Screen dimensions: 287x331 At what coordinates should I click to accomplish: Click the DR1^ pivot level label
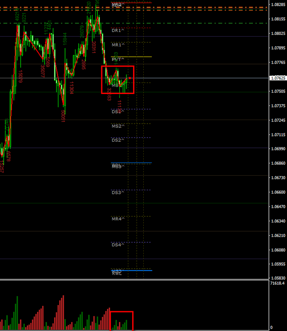[118, 30]
